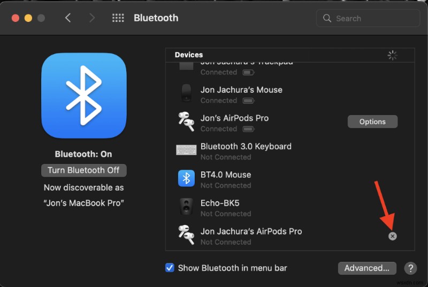Image resolution: width=428 pixels, height=287 pixels.
Task: Click the "Bluetooth: On" status label
Action: [x=83, y=154]
